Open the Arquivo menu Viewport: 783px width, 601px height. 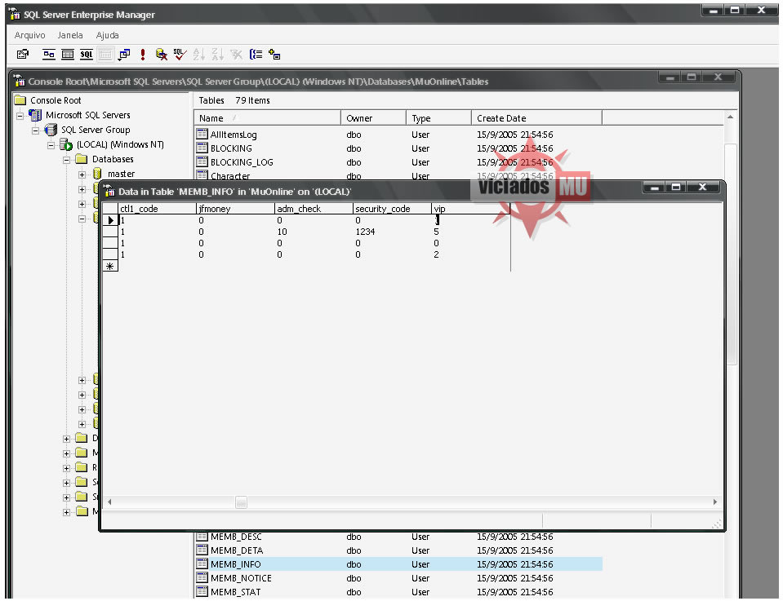[x=29, y=35]
